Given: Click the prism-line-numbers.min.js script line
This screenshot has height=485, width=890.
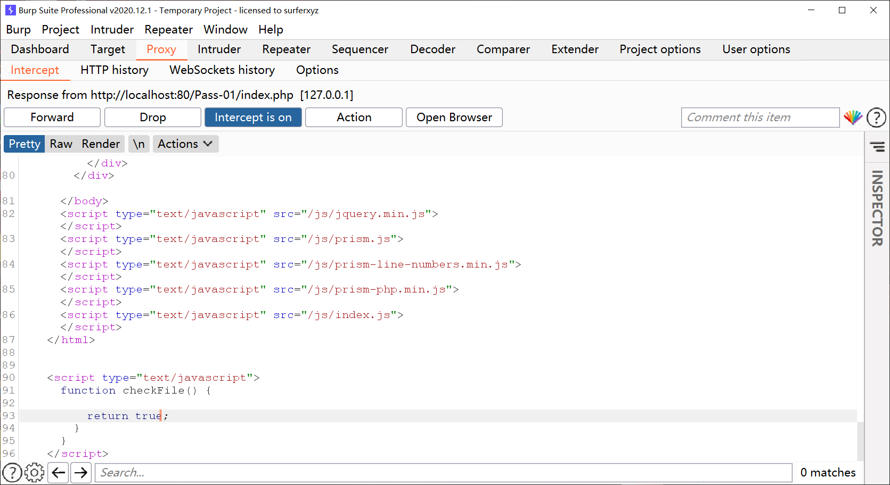Looking at the screenshot, I should tap(290, 264).
